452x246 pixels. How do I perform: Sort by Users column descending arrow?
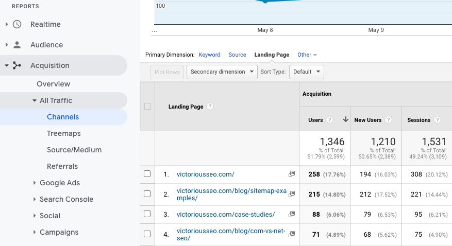coord(345,120)
